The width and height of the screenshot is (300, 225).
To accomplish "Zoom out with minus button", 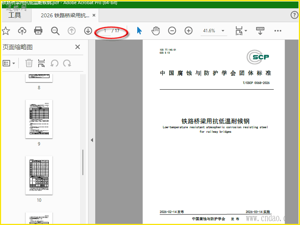I will (172, 31).
